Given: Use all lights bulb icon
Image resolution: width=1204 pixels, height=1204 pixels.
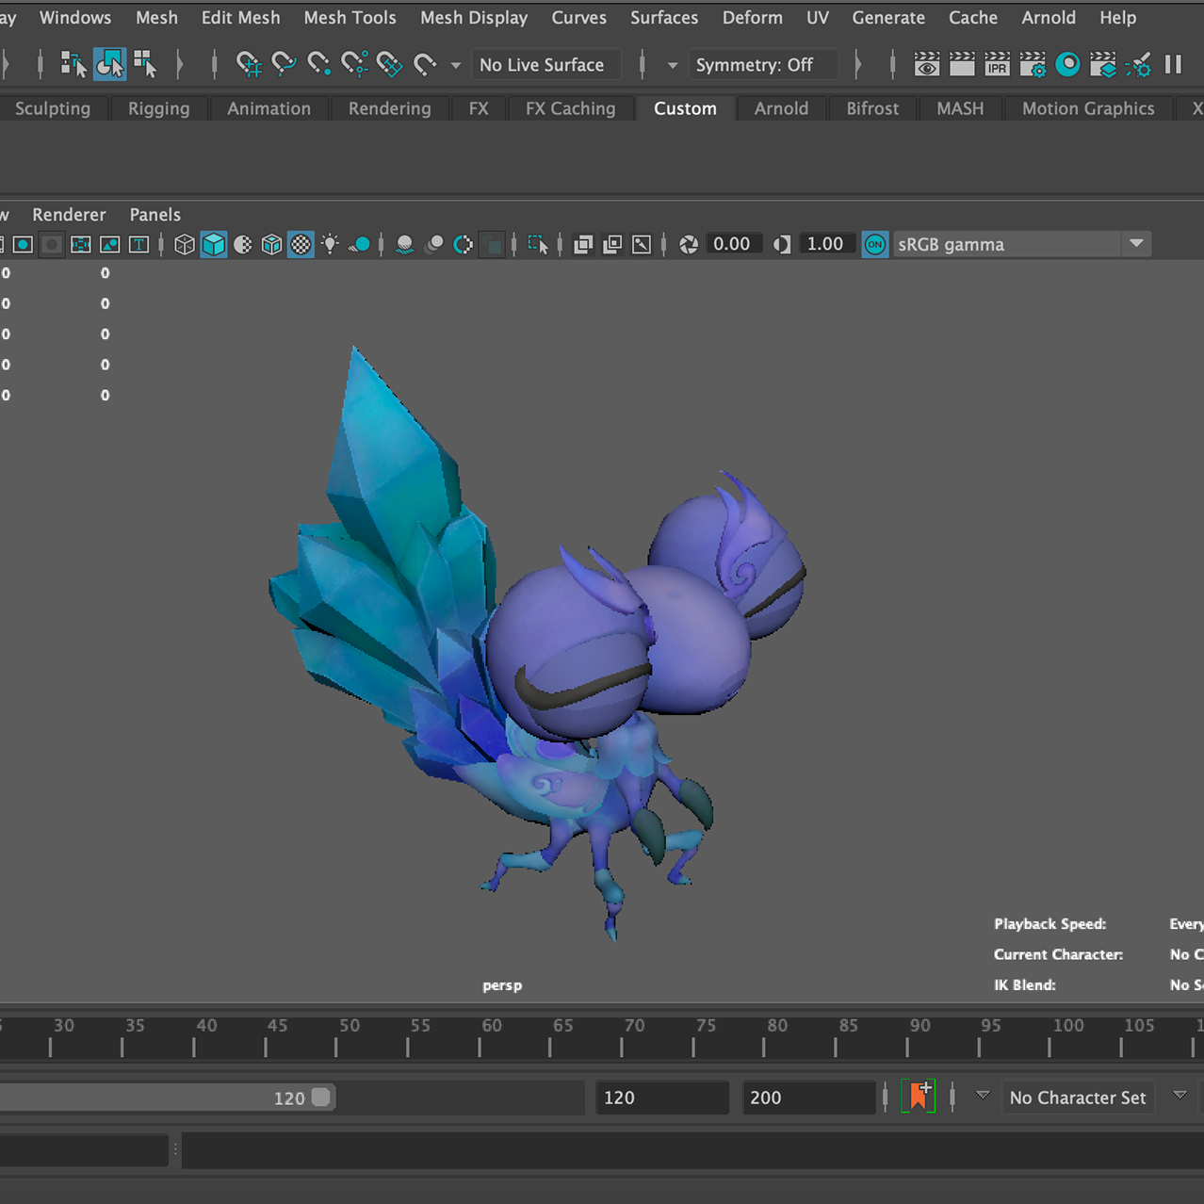Looking at the screenshot, I should point(330,245).
